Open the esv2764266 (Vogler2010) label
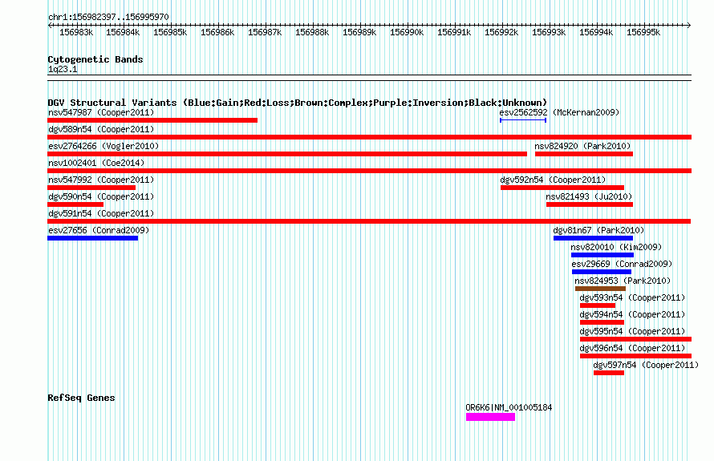 [x=103, y=146]
